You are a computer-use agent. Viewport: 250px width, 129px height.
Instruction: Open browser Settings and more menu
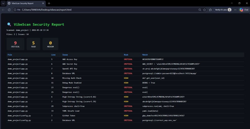[x=235, y=10]
